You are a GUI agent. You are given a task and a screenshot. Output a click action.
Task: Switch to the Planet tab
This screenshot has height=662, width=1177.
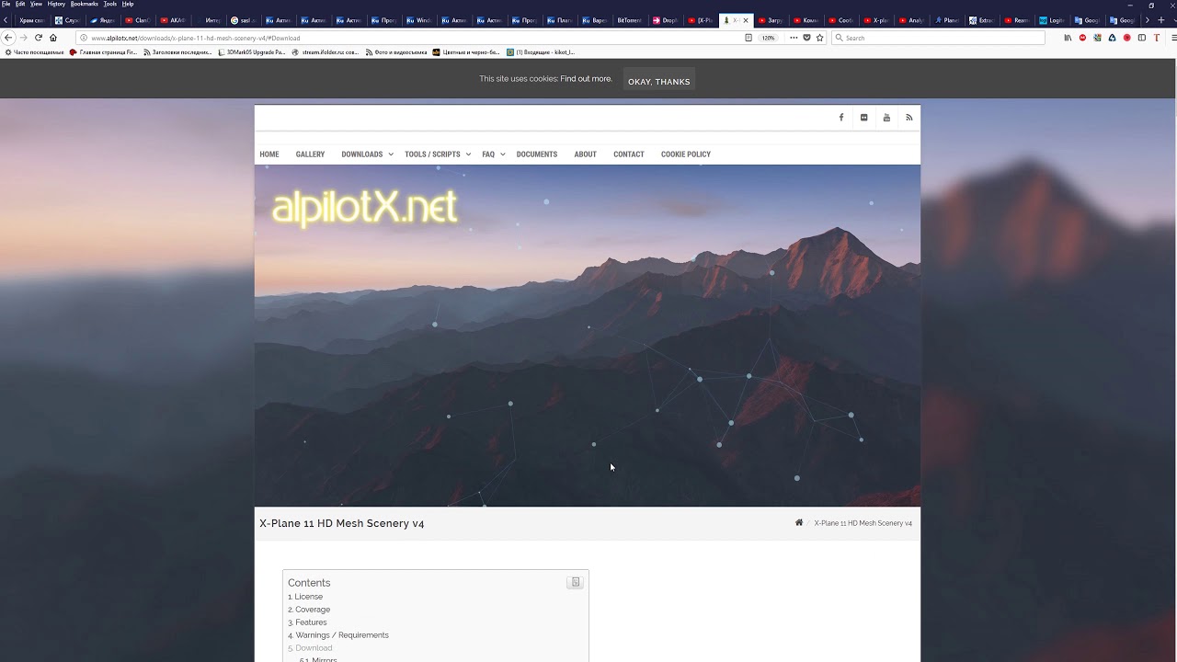[947, 20]
